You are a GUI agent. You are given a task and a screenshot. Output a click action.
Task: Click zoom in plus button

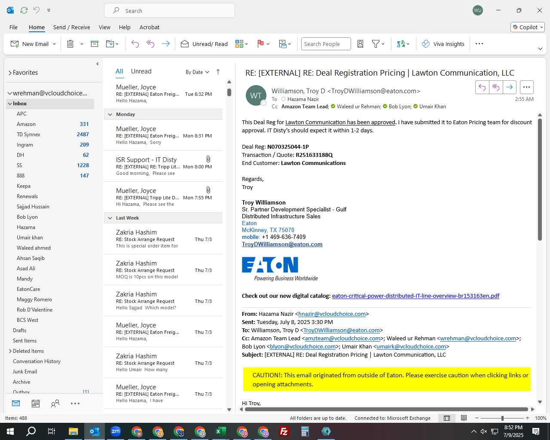click(527, 418)
